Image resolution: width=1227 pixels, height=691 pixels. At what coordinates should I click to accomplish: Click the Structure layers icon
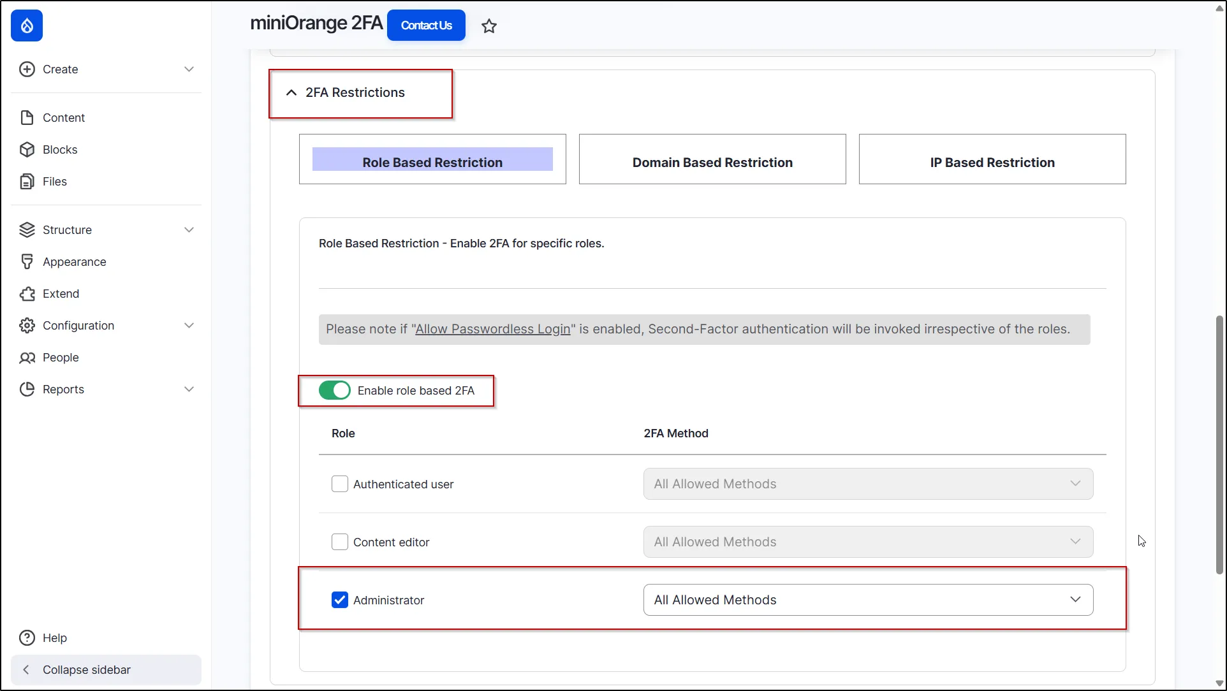click(x=27, y=229)
